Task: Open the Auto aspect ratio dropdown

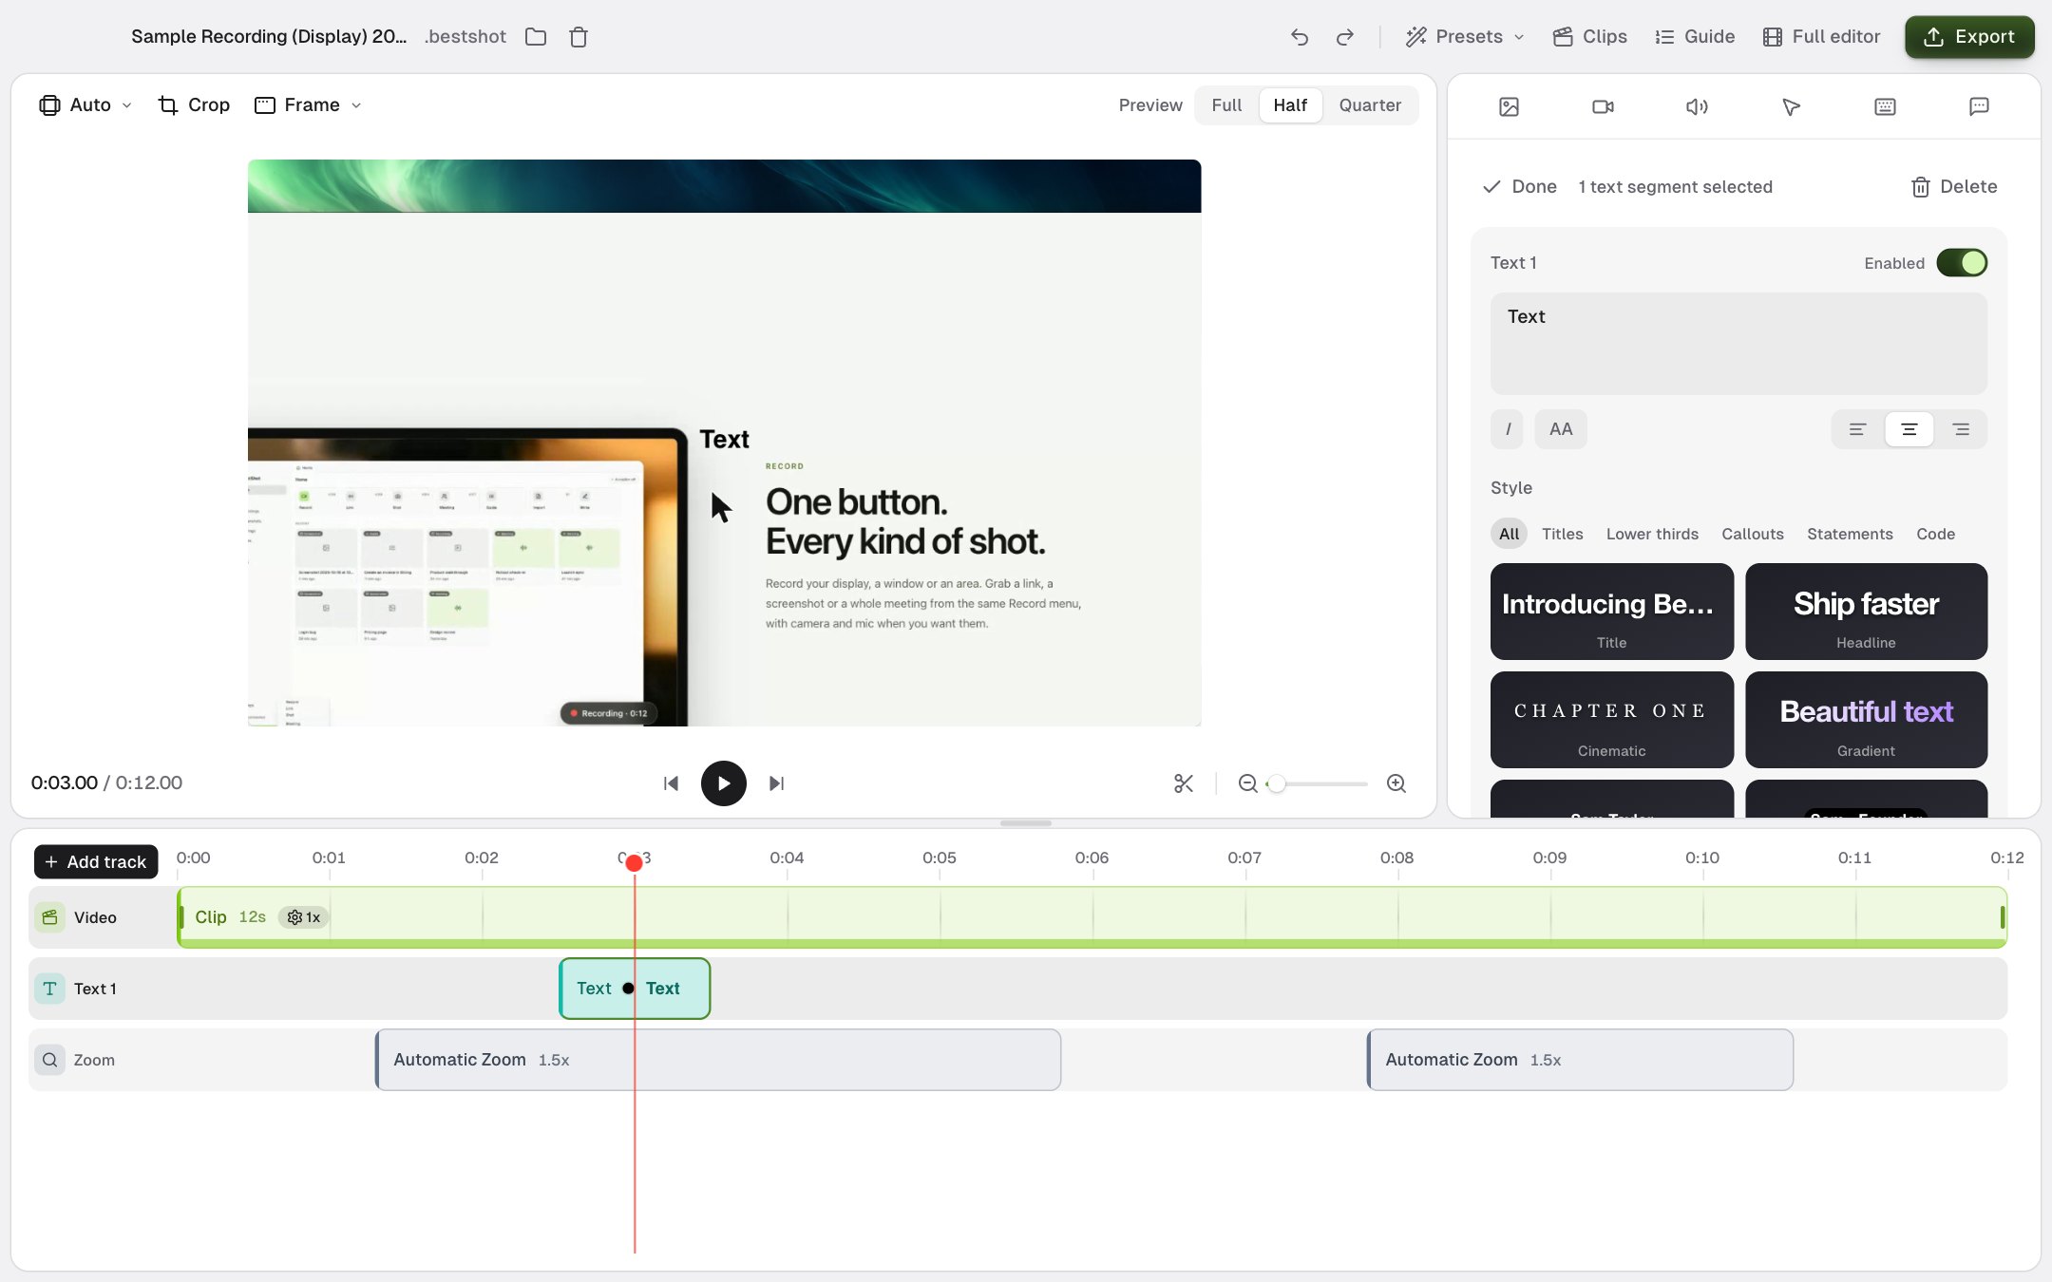Action: (x=85, y=105)
